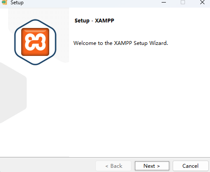Viewport: 210px width, 172px height.
Task: Close the Setup window with X
Action: click(202, 2)
